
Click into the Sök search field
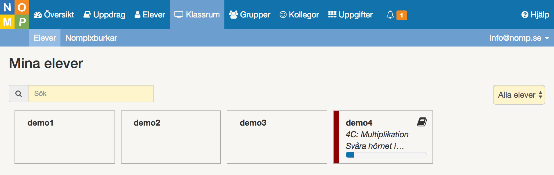pyautogui.click(x=91, y=94)
